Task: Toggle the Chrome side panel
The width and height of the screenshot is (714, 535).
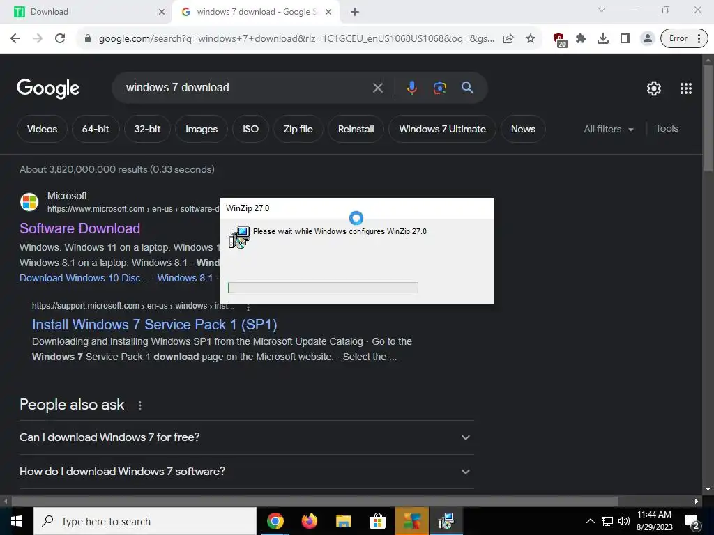Action: (625, 39)
